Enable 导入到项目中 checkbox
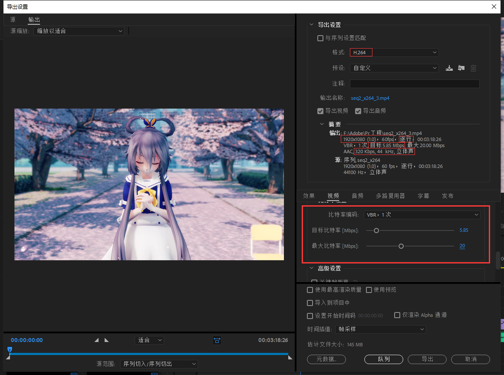This screenshot has height=375, width=504. click(x=310, y=303)
